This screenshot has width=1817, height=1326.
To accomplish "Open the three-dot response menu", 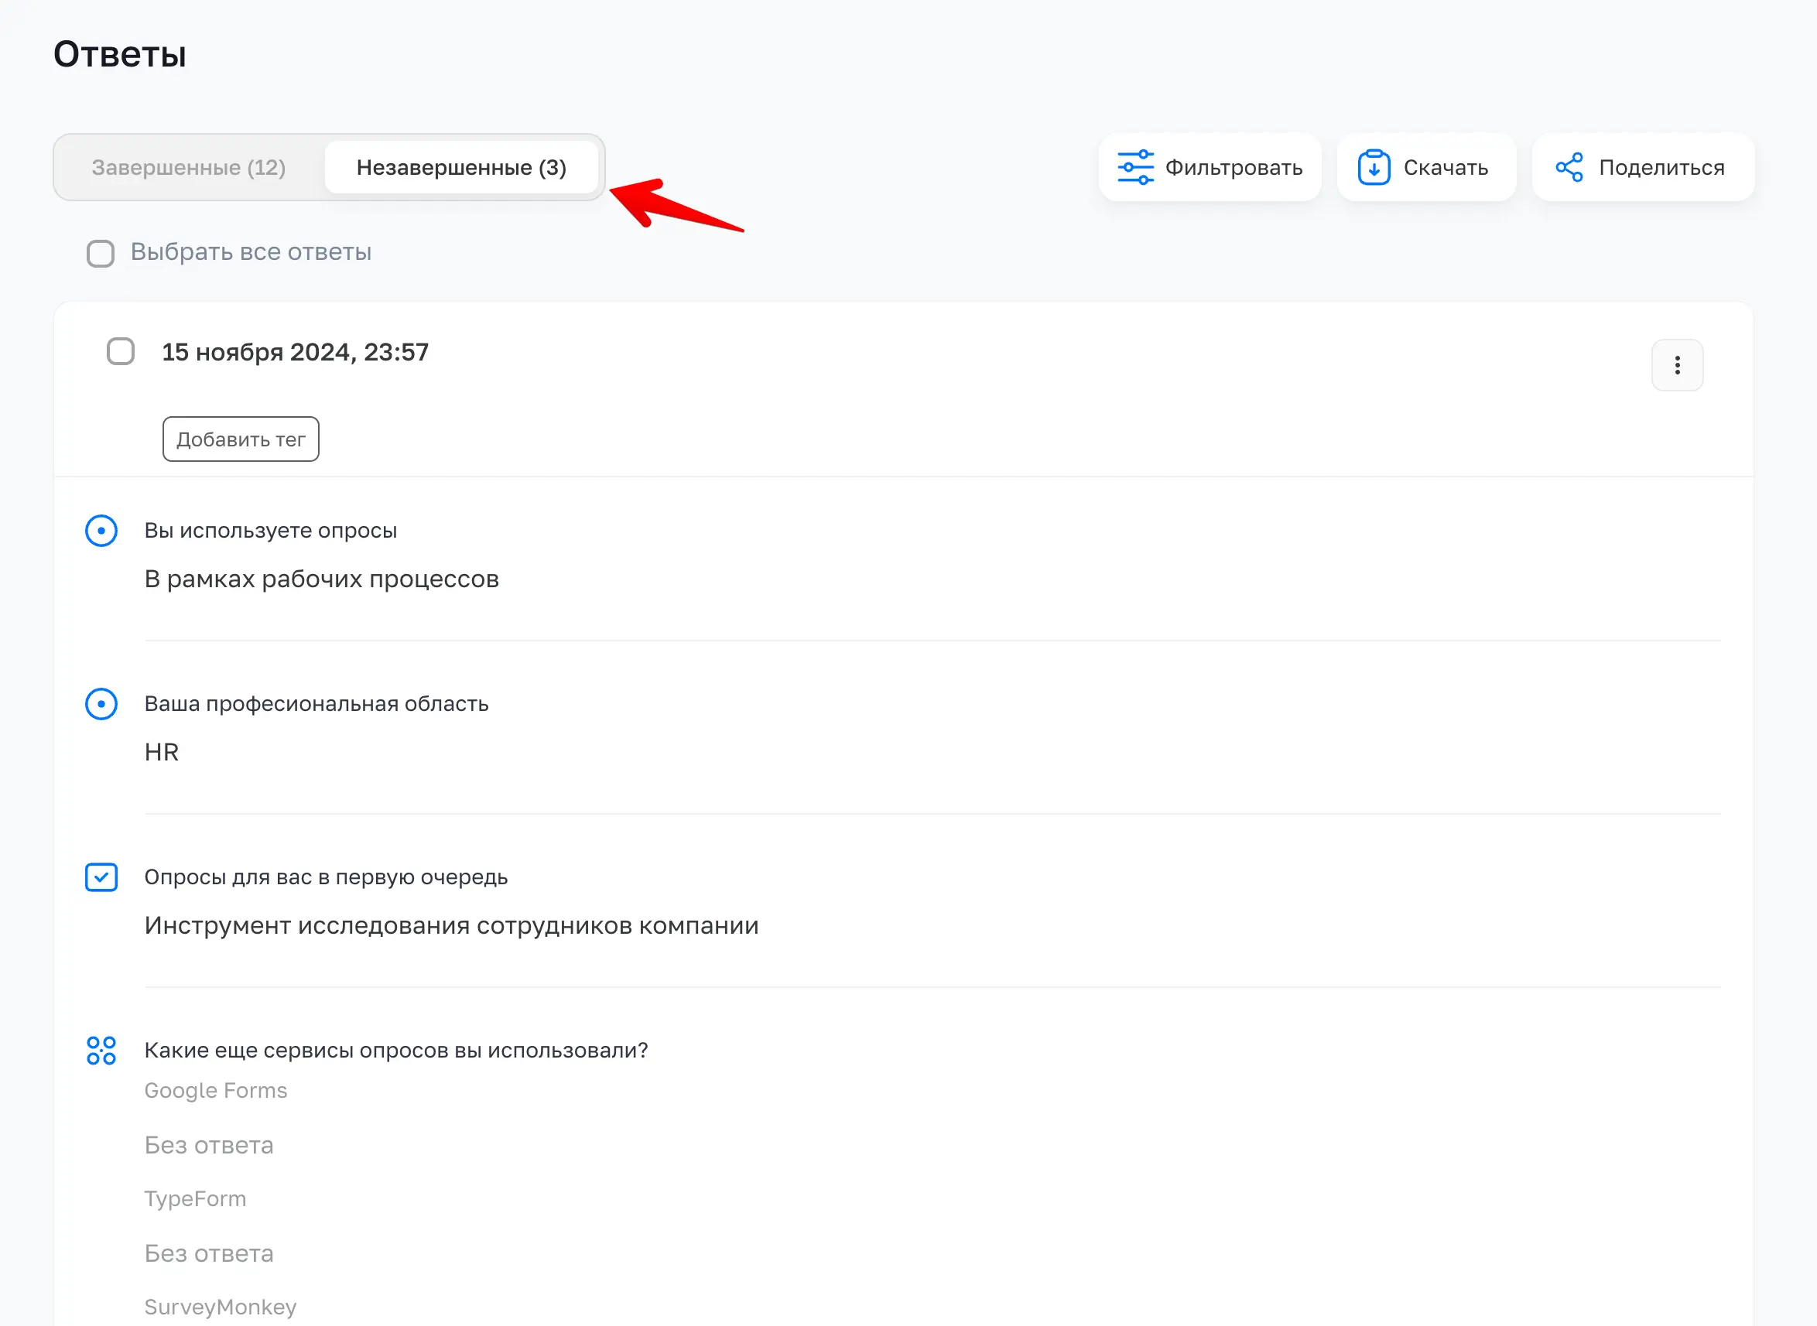I will coord(1676,365).
